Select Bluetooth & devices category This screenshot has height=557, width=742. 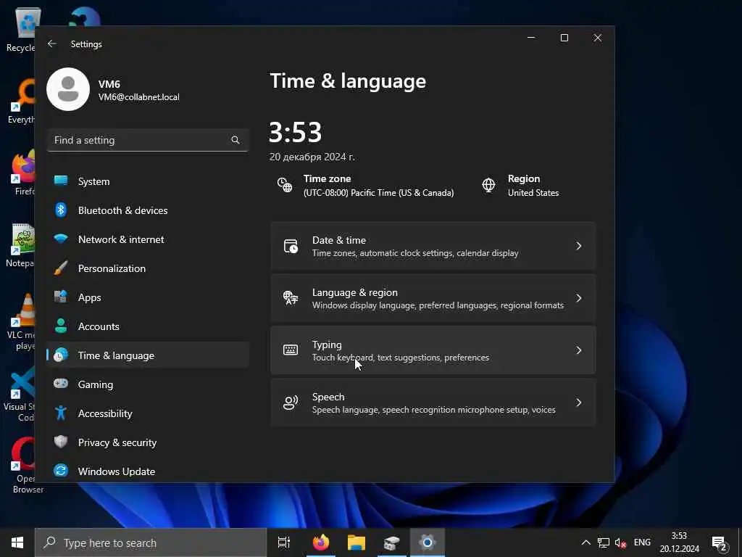coord(148,210)
